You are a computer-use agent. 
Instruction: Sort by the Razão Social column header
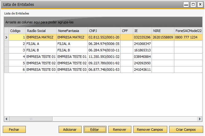point(41,31)
